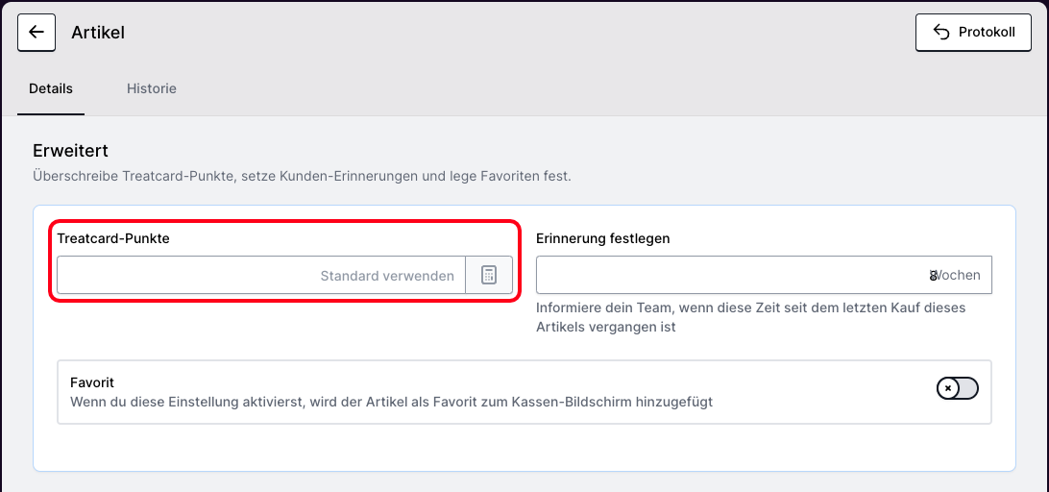Click the Erinnerung festlegen weeks field
This screenshot has width=1049, height=492.
click(730, 275)
